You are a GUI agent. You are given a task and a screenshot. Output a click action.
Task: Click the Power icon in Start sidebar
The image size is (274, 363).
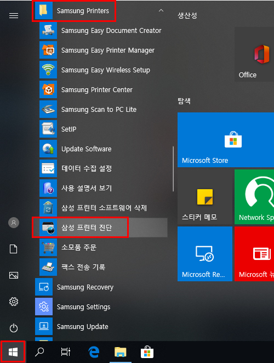14,328
